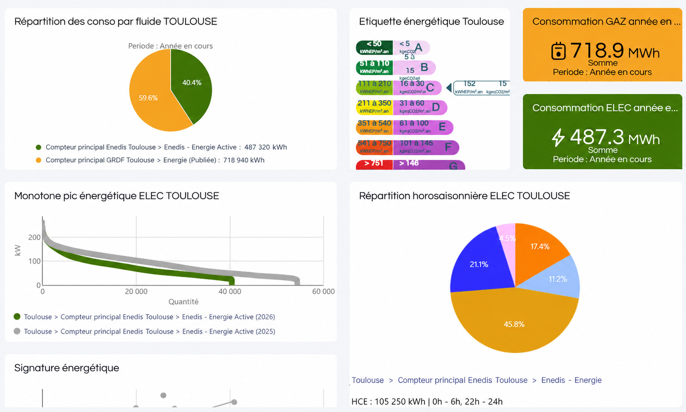Click the 718.9 MWh value
686x412 pixels.
(615, 51)
